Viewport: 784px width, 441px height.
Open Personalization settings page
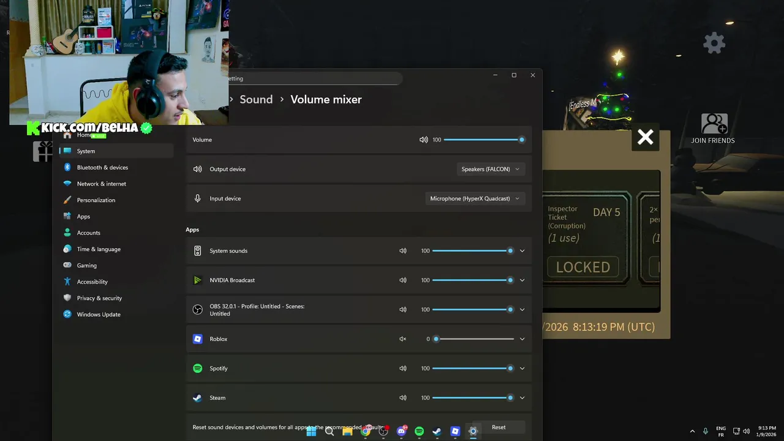(116, 200)
